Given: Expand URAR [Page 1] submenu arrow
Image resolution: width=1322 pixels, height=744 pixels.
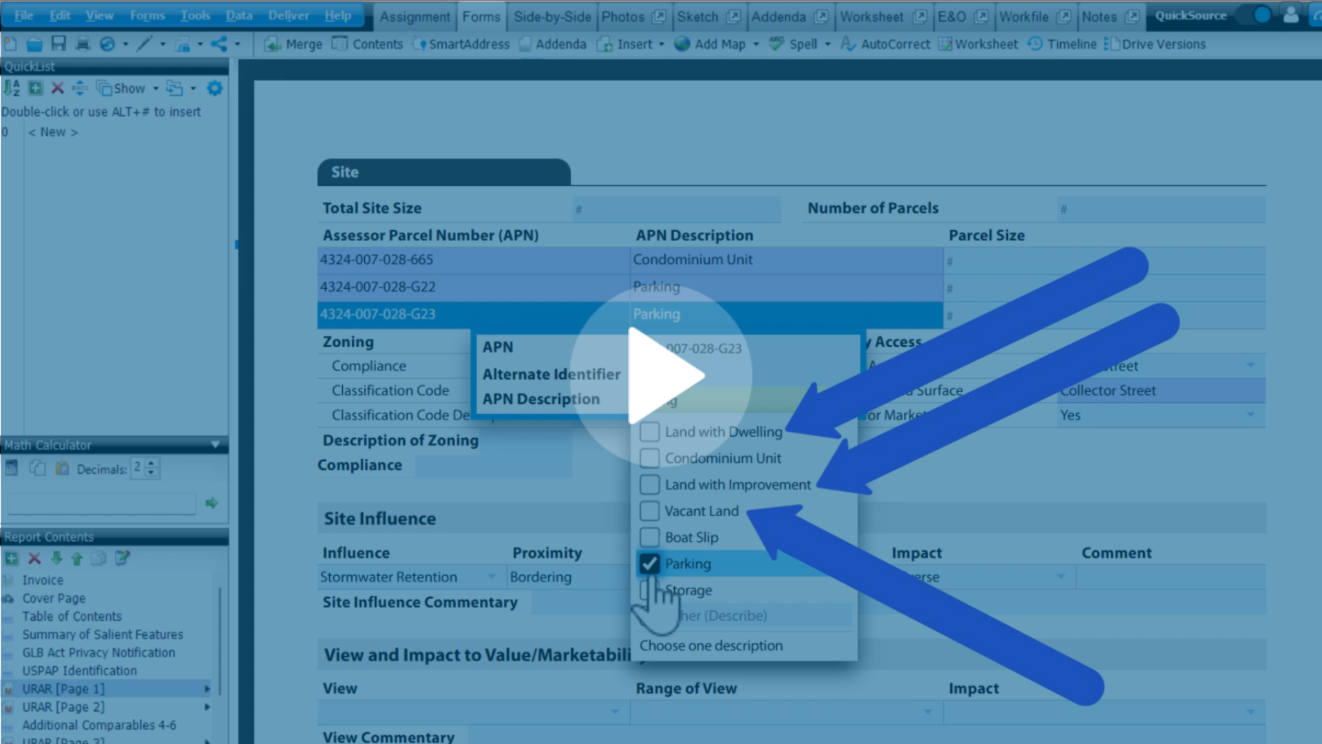Looking at the screenshot, I should click(207, 689).
